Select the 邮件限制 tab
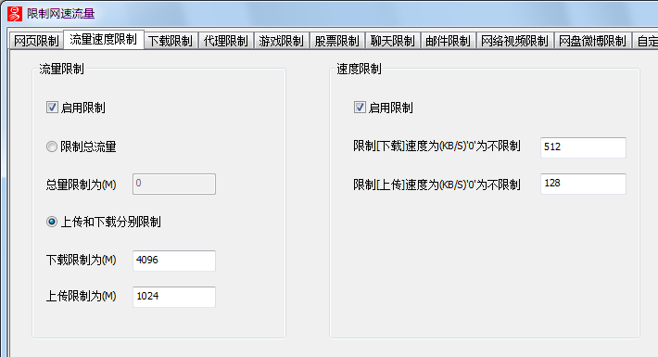Screen dimensions: 658x357 pos(448,41)
